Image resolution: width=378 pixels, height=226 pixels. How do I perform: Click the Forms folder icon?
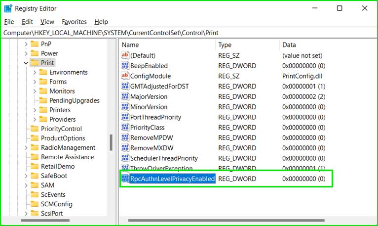43,82
